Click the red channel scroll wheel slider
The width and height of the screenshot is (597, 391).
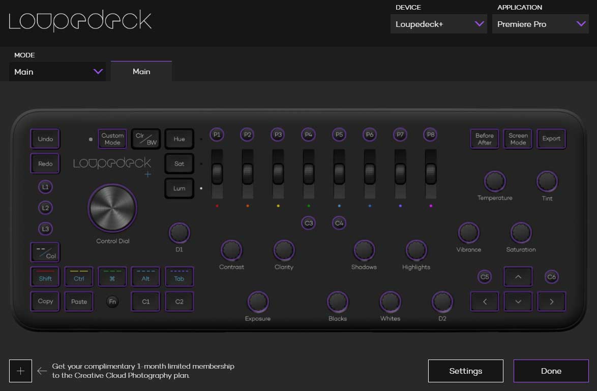tap(217, 174)
